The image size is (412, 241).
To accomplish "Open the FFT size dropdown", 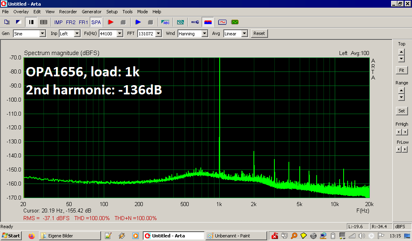I will [159, 34].
